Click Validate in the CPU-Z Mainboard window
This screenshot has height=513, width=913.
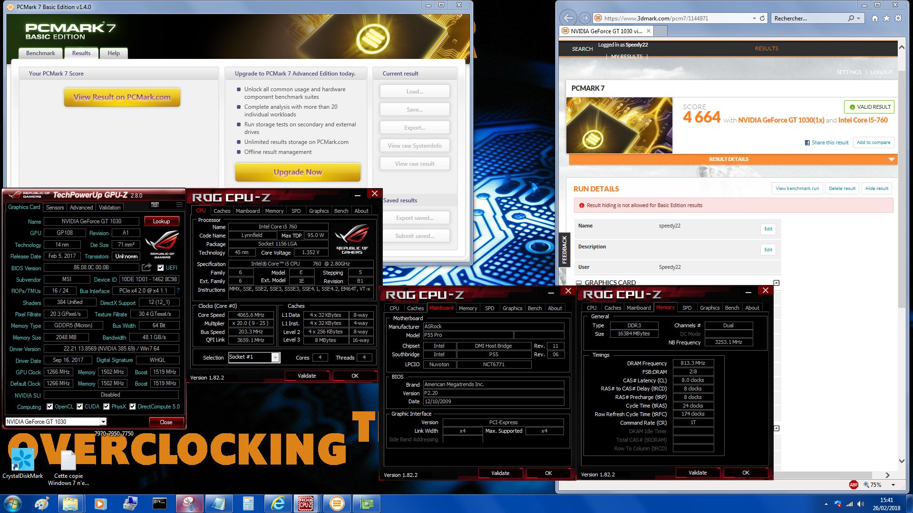click(500, 473)
